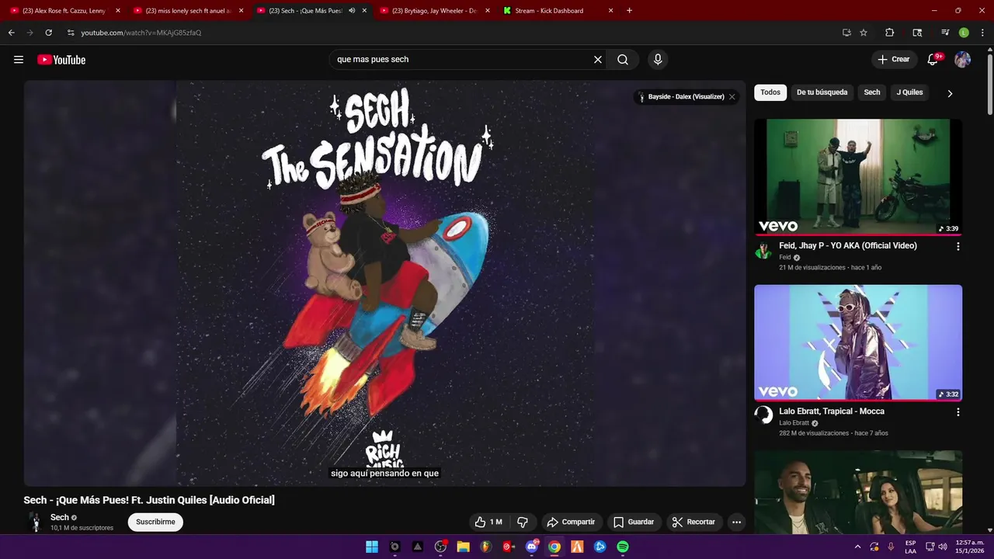Click the Compartir button
Viewport: 994px width, 559px height.
click(x=571, y=522)
